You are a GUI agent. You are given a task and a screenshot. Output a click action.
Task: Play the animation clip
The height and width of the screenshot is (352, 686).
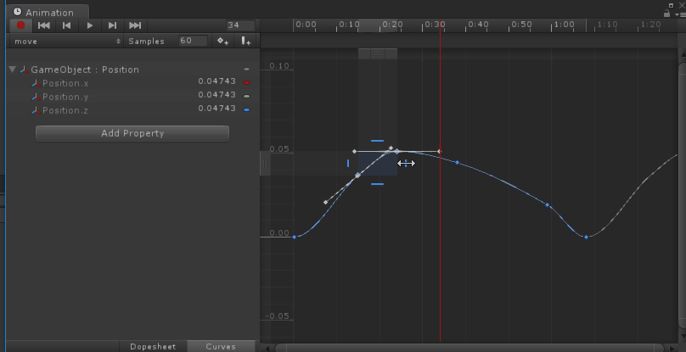90,25
